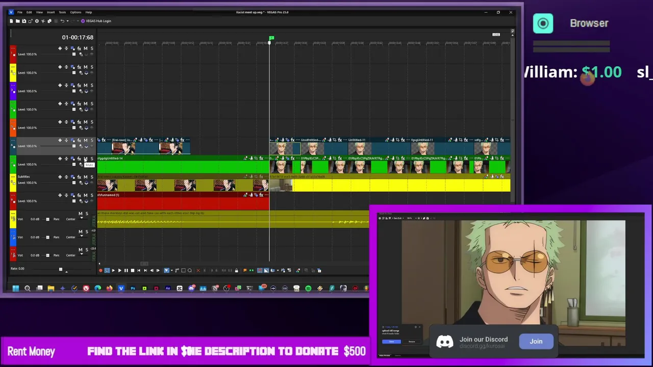
Task: Open the more menu on track 6 header
Action: click(13, 140)
